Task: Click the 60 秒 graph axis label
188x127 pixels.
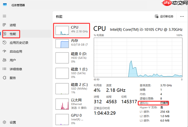Action: [x=97, y=80]
